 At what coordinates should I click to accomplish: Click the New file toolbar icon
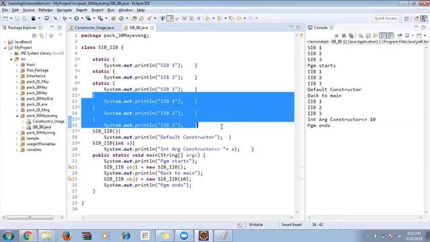5,18
